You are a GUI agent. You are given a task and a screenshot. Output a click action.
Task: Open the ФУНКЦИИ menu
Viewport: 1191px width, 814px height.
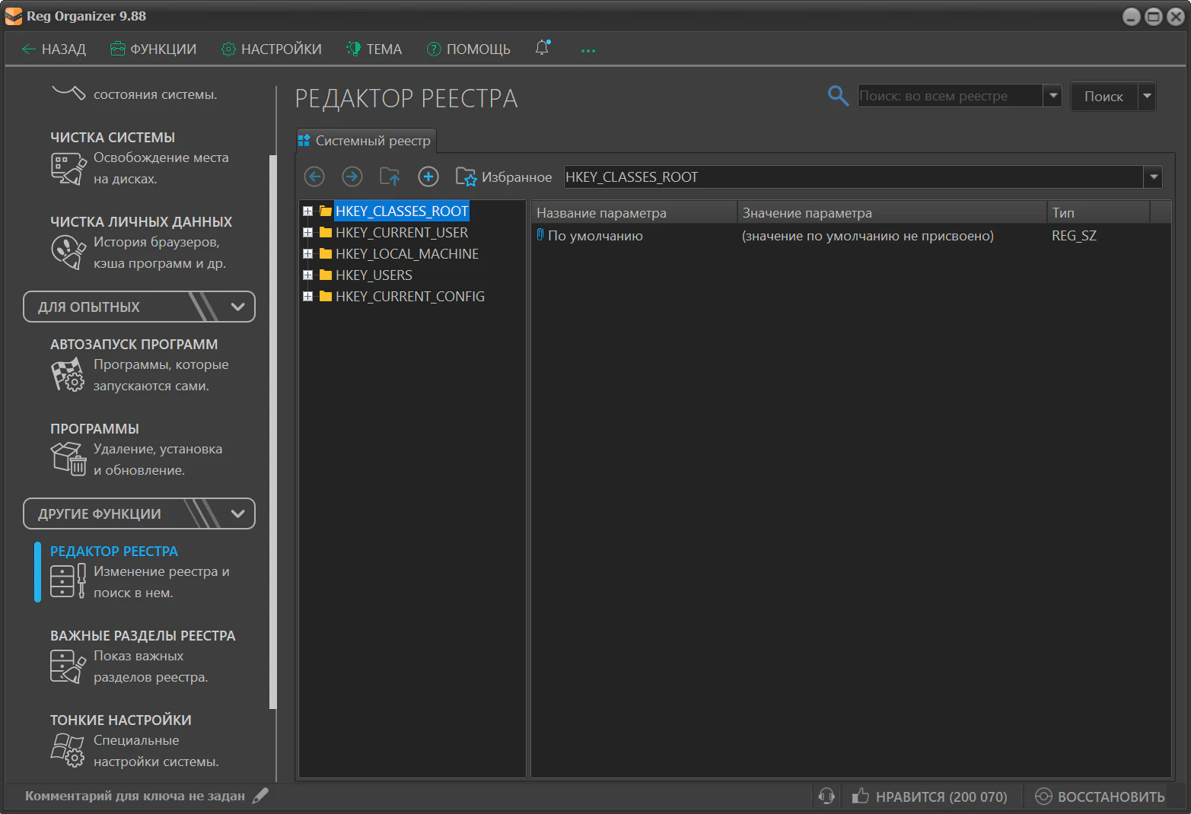(154, 49)
